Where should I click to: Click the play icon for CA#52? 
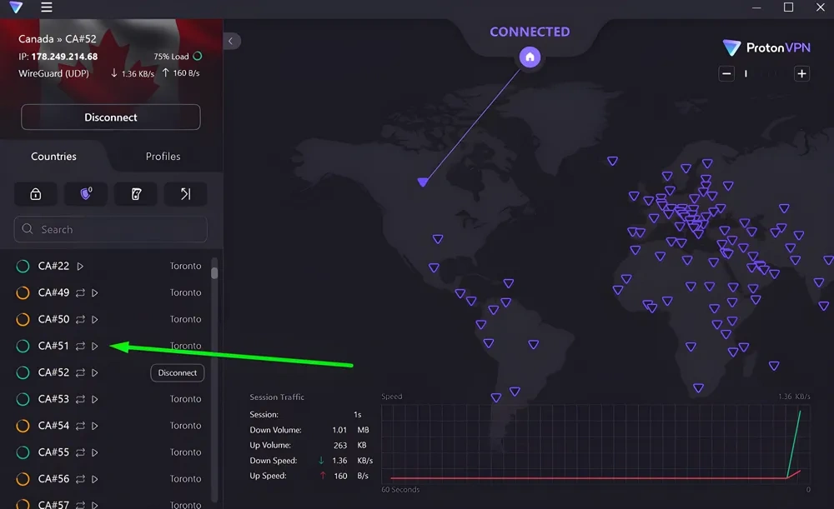click(95, 372)
